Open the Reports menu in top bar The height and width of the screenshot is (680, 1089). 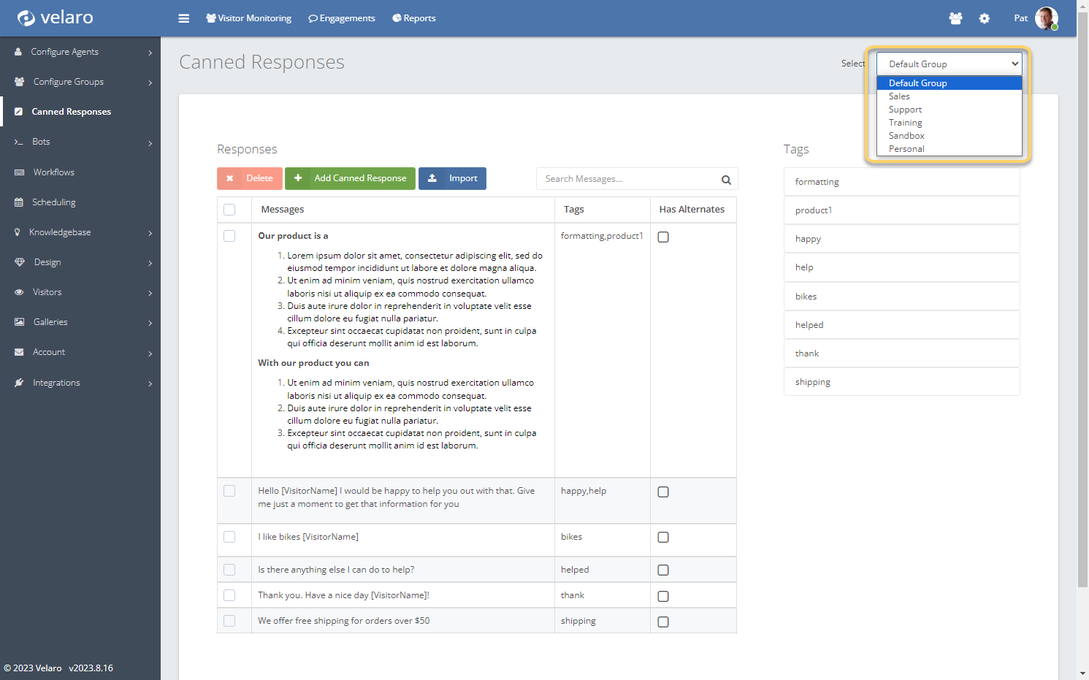pos(414,18)
